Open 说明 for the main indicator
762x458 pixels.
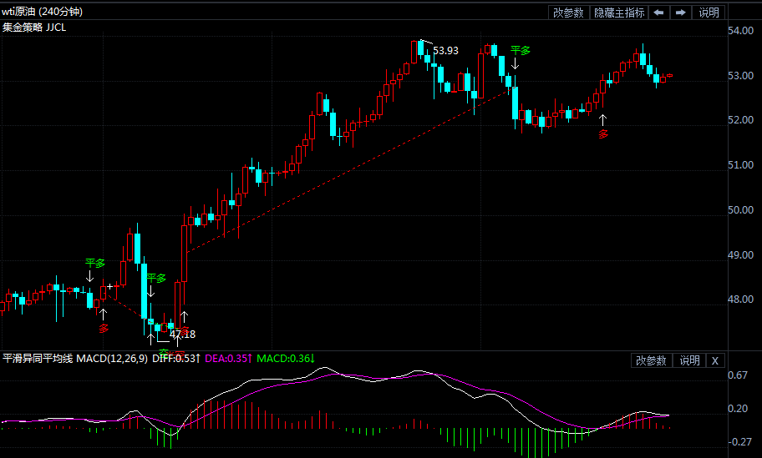(x=709, y=13)
